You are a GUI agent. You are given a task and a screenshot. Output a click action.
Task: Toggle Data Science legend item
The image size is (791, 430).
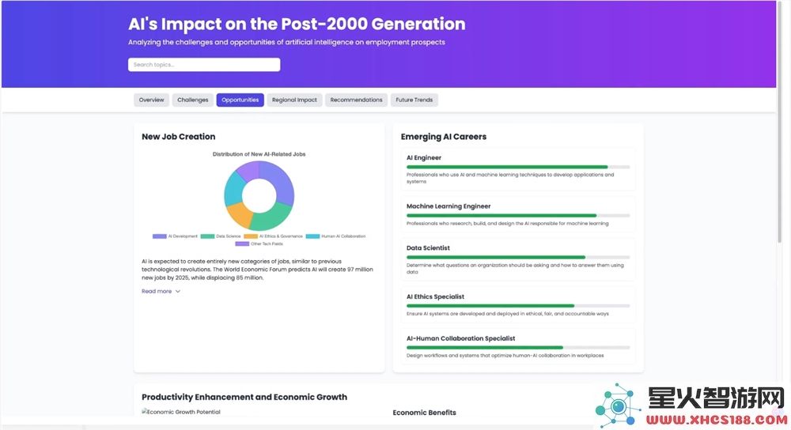pos(221,236)
